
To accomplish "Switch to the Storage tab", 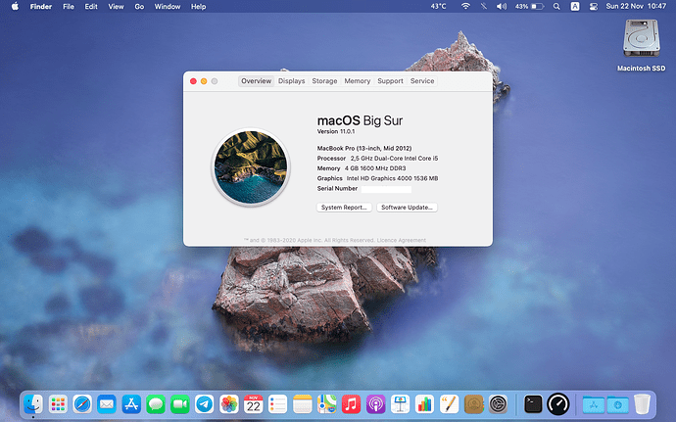I will click(x=324, y=81).
